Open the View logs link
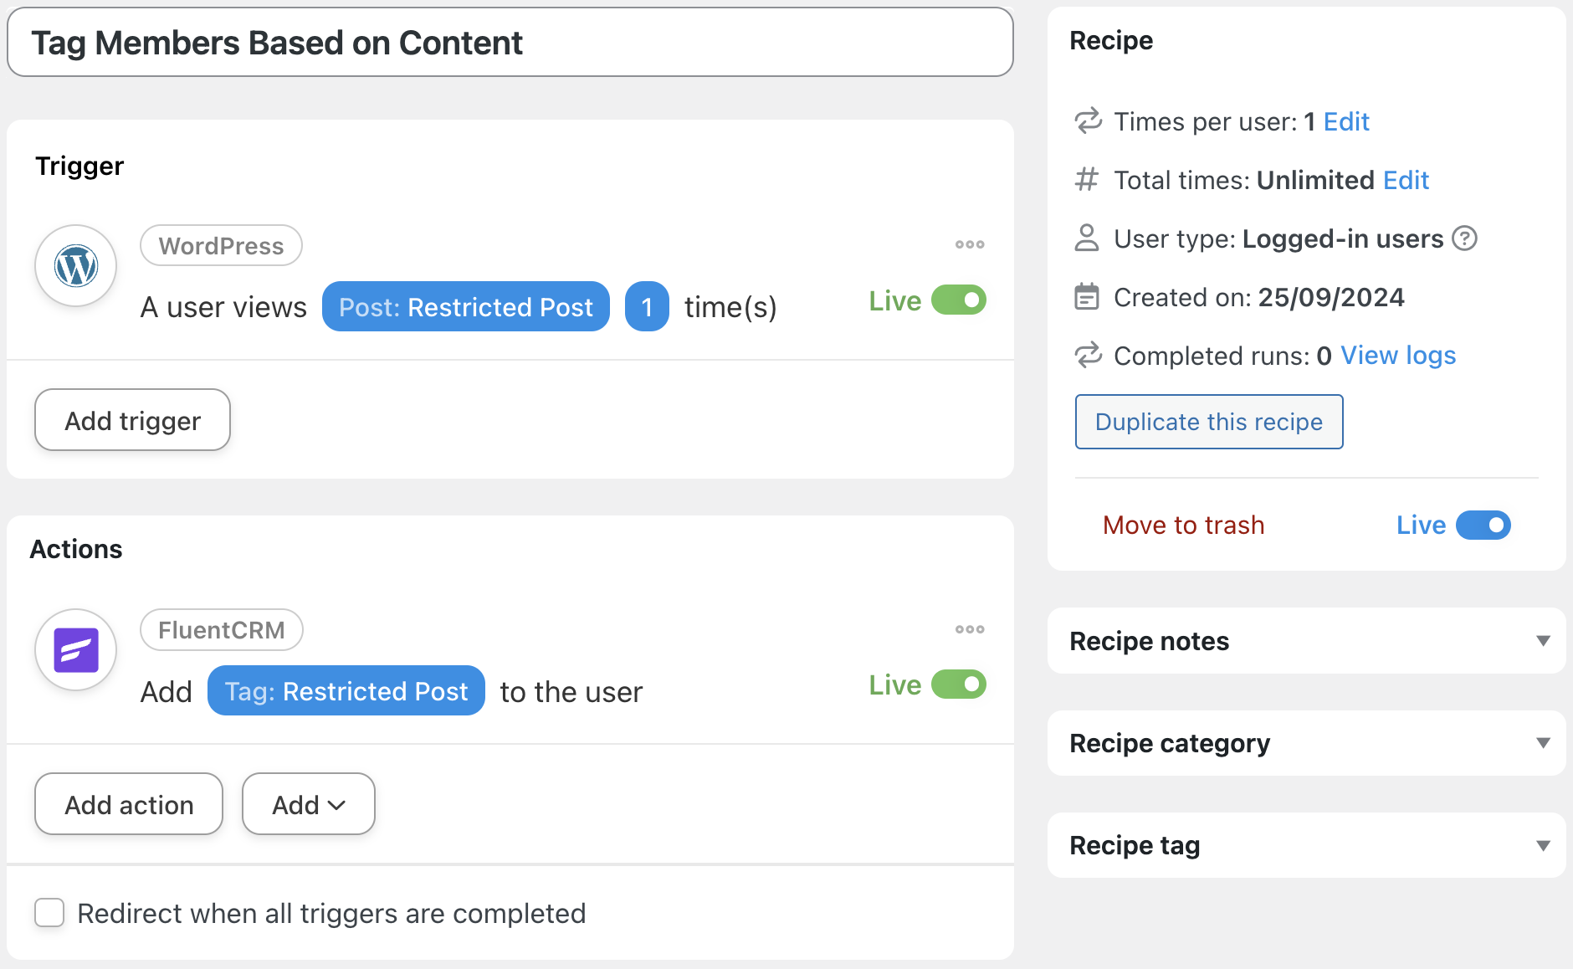The width and height of the screenshot is (1573, 969). coord(1398,356)
